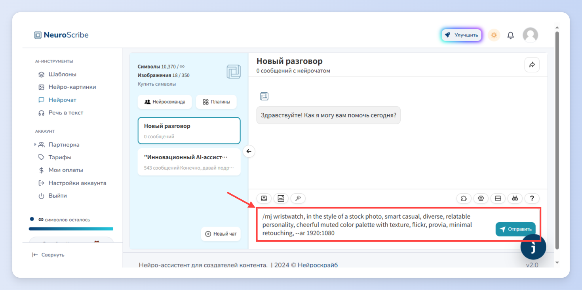The image size is (582, 290).
Task: Toggle the sun light-theme switch
Action: [494, 35]
